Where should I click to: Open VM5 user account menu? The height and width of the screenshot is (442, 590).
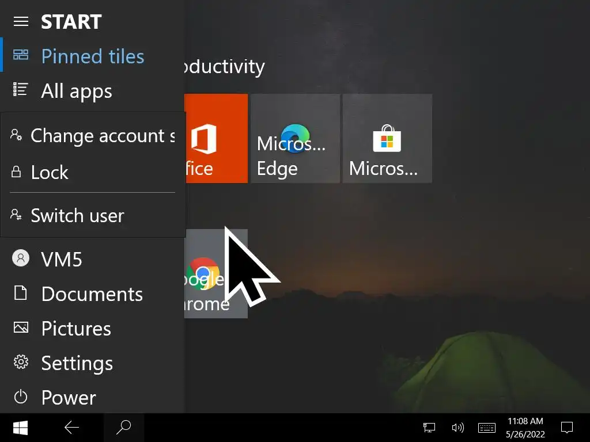click(92, 259)
